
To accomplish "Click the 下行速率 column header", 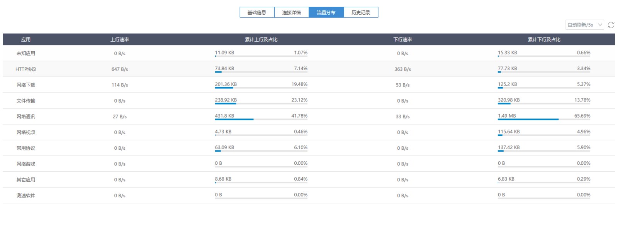I will pos(402,40).
